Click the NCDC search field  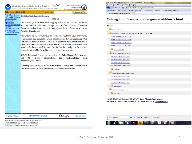click(x=63, y=12)
